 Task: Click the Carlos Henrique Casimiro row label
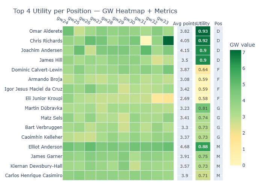[x=33, y=176]
